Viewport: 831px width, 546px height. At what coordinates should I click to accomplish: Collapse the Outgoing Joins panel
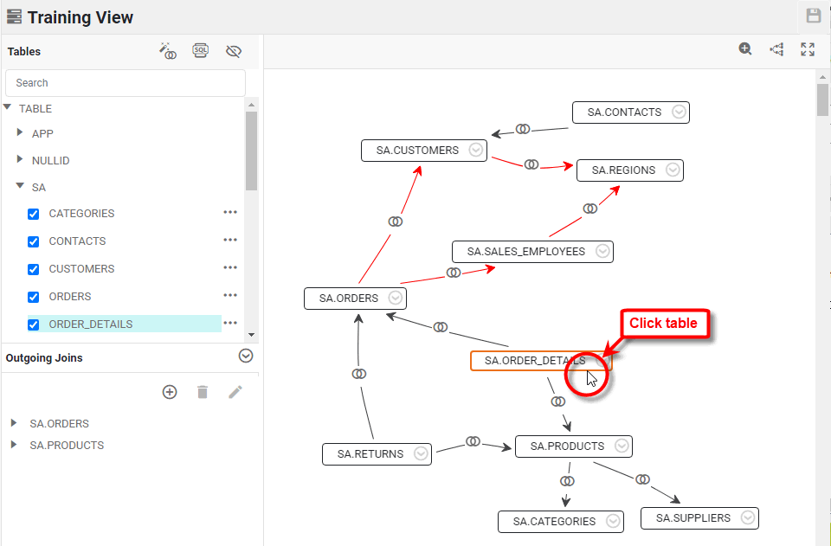245,357
